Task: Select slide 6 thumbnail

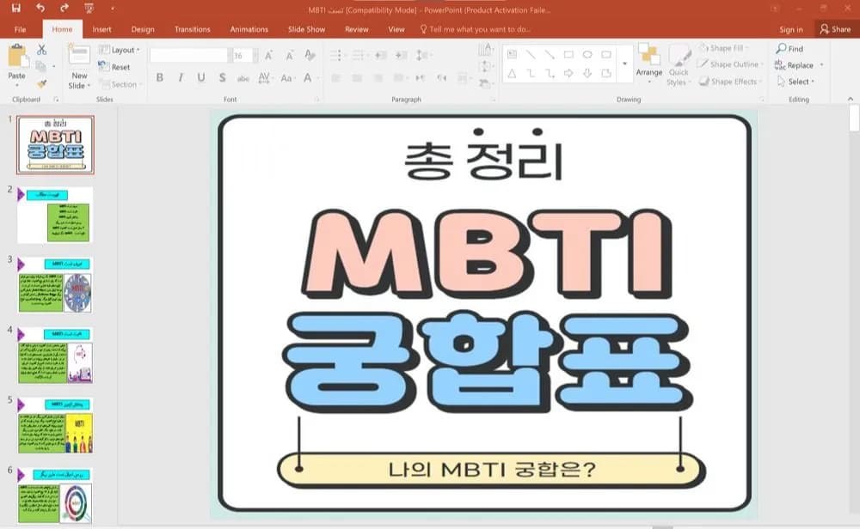Action: tap(55, 495)
